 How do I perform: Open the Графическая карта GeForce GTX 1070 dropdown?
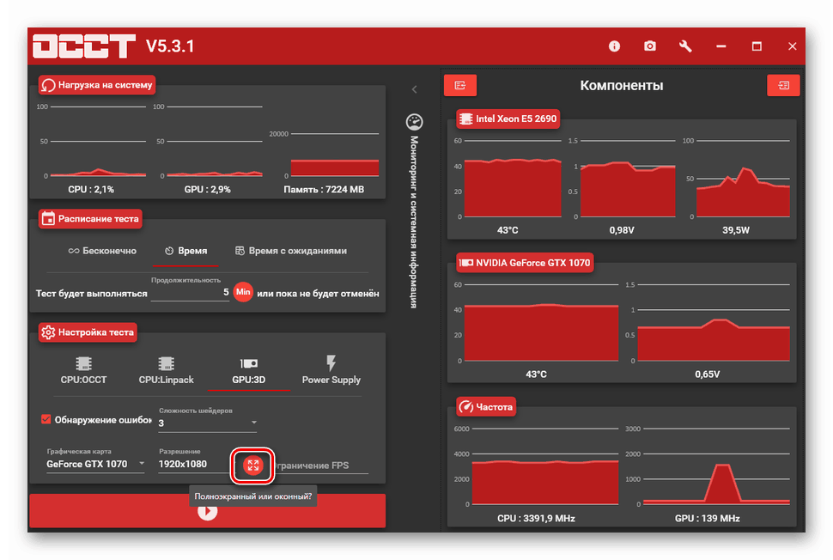pyautogui.click(x=95, y=464)
